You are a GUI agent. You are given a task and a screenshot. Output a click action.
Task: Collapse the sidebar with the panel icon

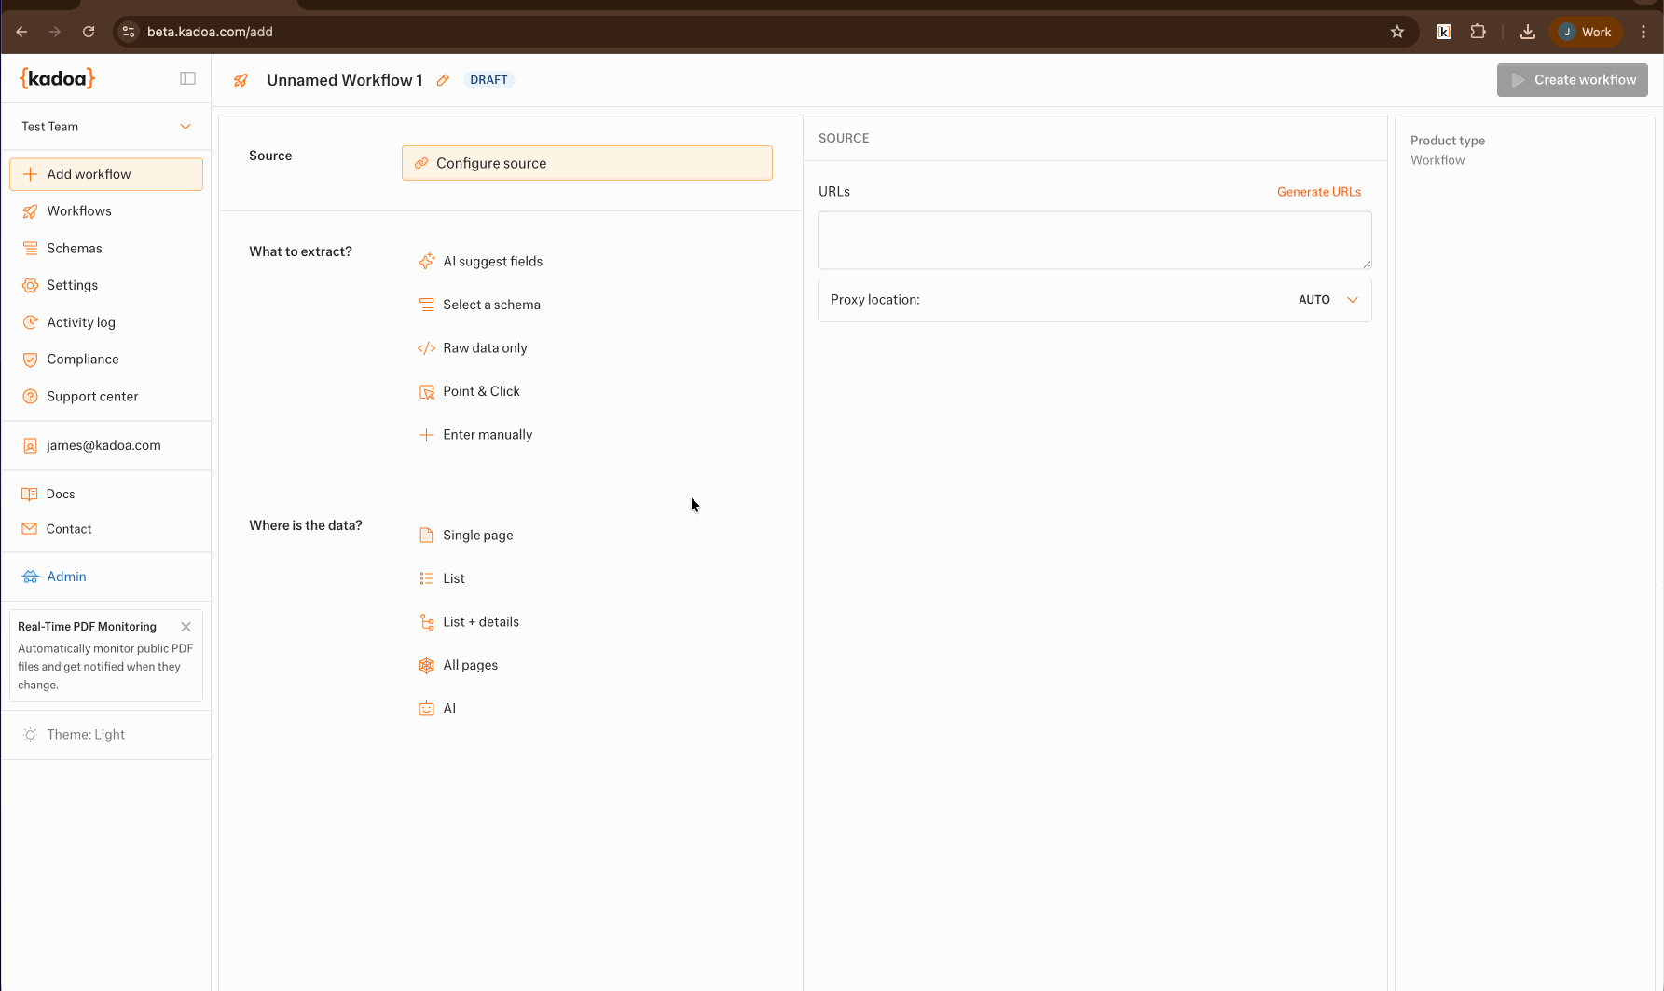(187, 78)
